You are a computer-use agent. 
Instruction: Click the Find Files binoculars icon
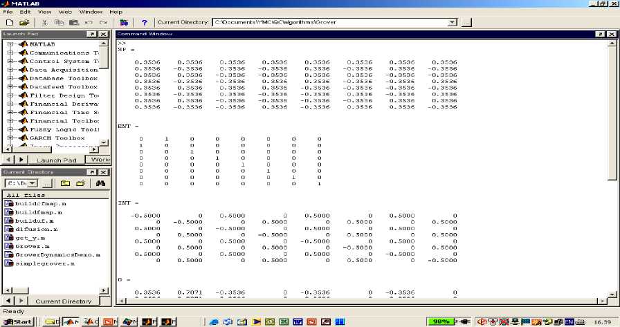point(100,183)
